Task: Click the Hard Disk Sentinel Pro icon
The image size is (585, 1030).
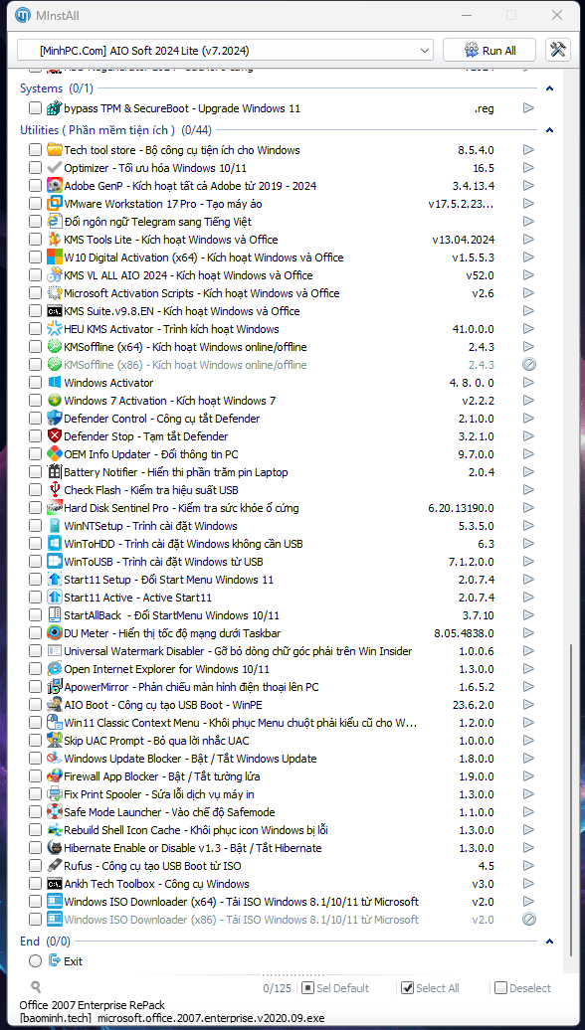Action: pyautogui.click(x=55, y=508)
